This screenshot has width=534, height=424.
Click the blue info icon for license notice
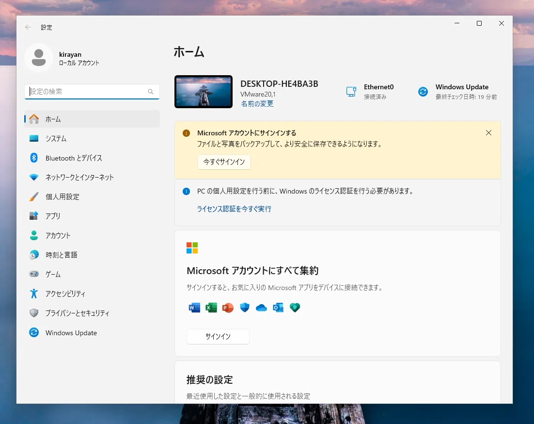click(x=186, y=191)
